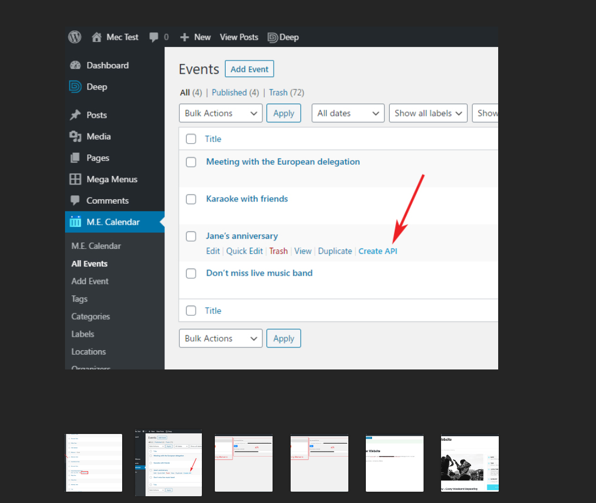Select the M.E. Calendar icon in sidebar
Screen dimensions: 596x503
[x=75, y=222]
